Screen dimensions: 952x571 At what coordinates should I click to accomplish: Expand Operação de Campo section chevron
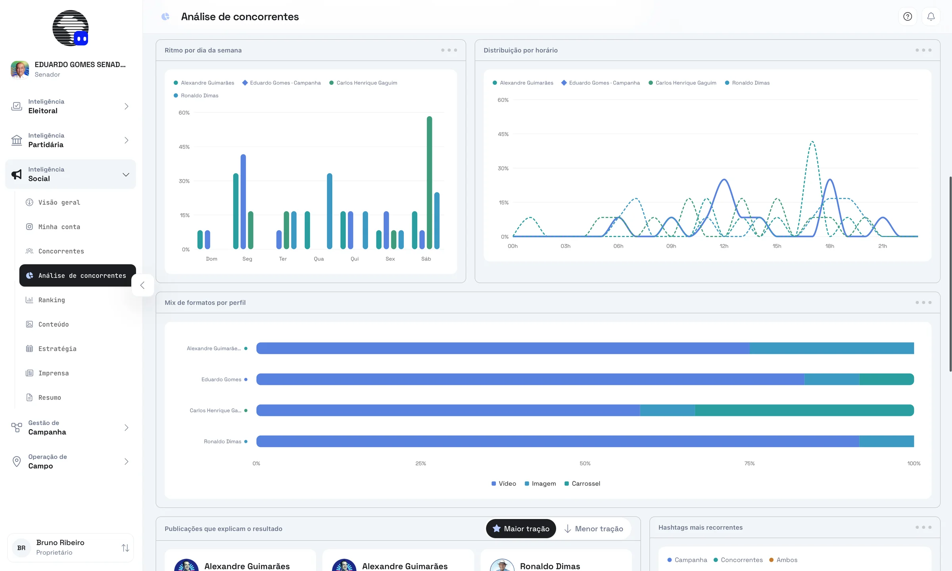pos(126,462)
